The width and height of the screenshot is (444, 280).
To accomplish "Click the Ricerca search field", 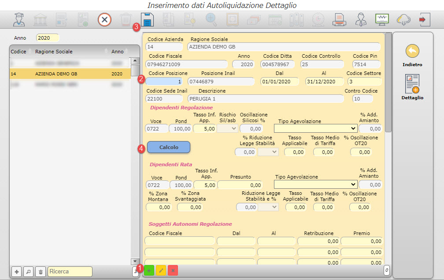I will click(70, 272).
